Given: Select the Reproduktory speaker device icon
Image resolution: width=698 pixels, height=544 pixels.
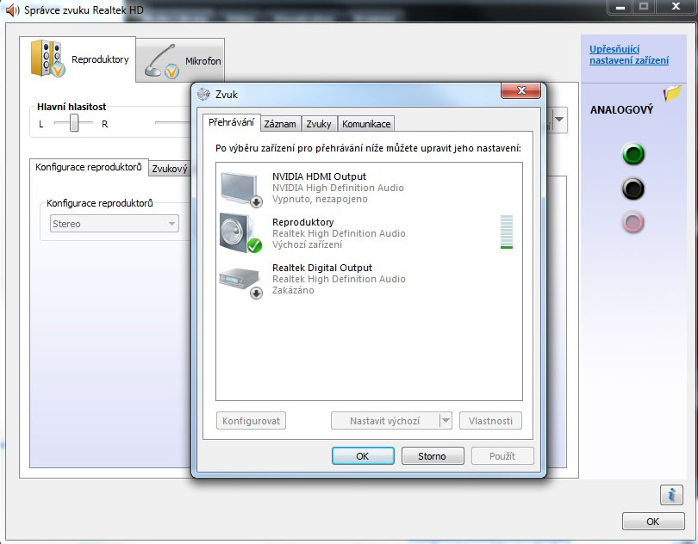Looking at the screenshot, I should (x=240, y=233).
